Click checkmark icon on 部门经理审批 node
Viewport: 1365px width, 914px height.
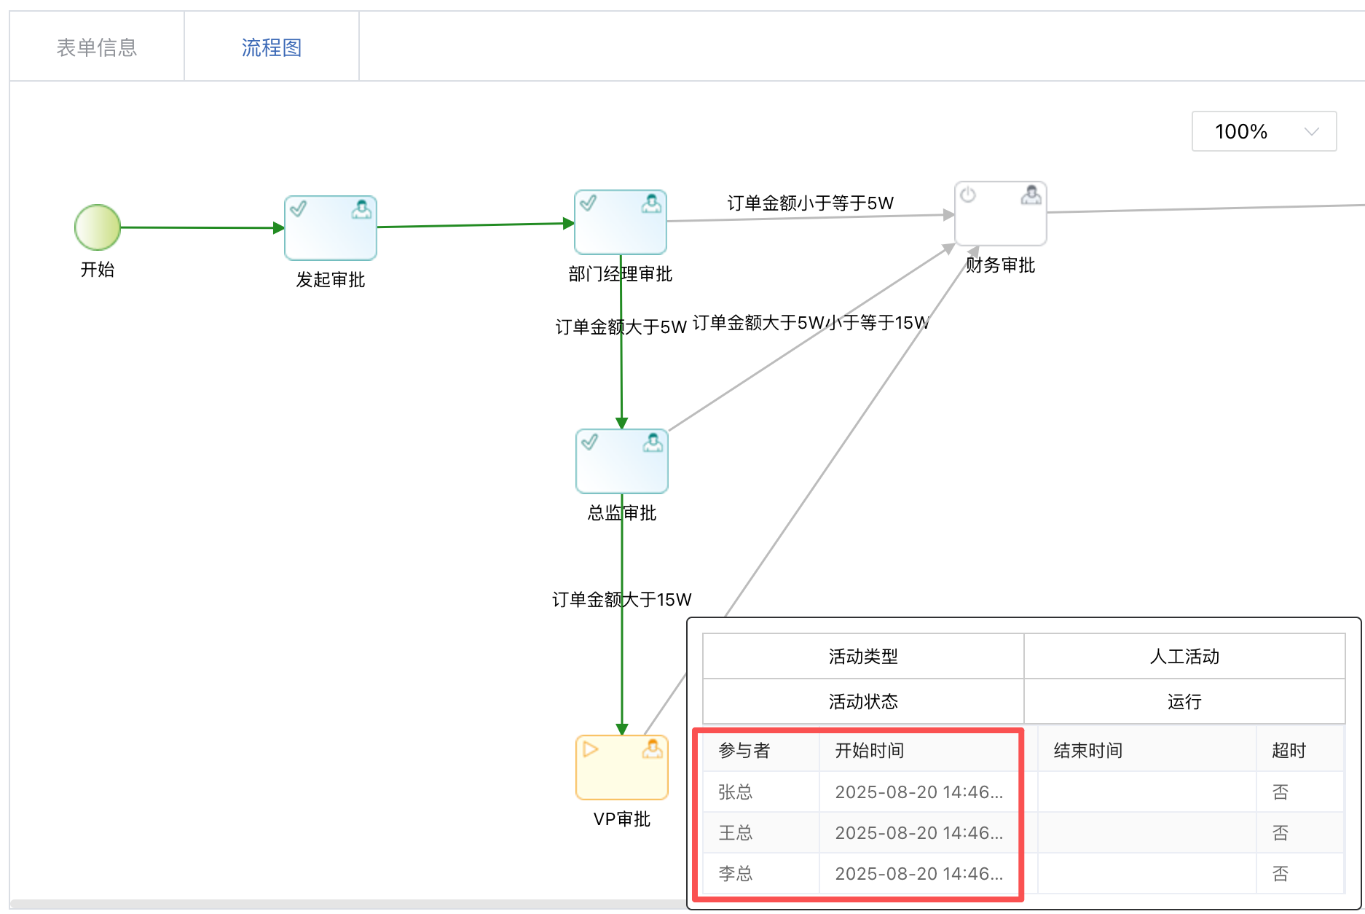click(x=589, y=203)
